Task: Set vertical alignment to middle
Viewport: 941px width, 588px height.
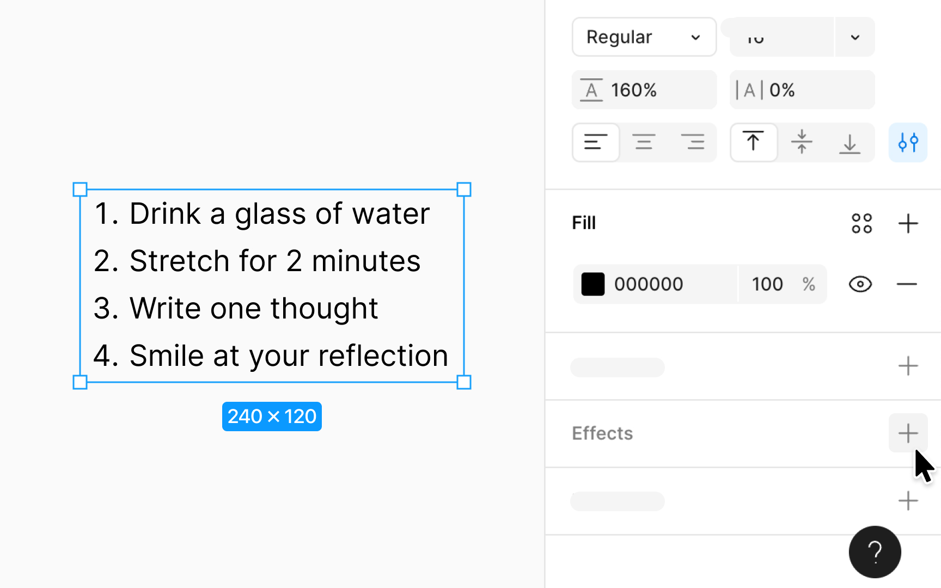Action: 802,142
